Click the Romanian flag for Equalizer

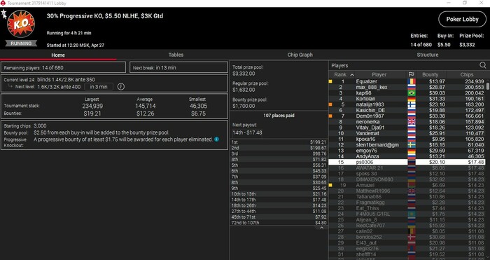click(412, 81)
